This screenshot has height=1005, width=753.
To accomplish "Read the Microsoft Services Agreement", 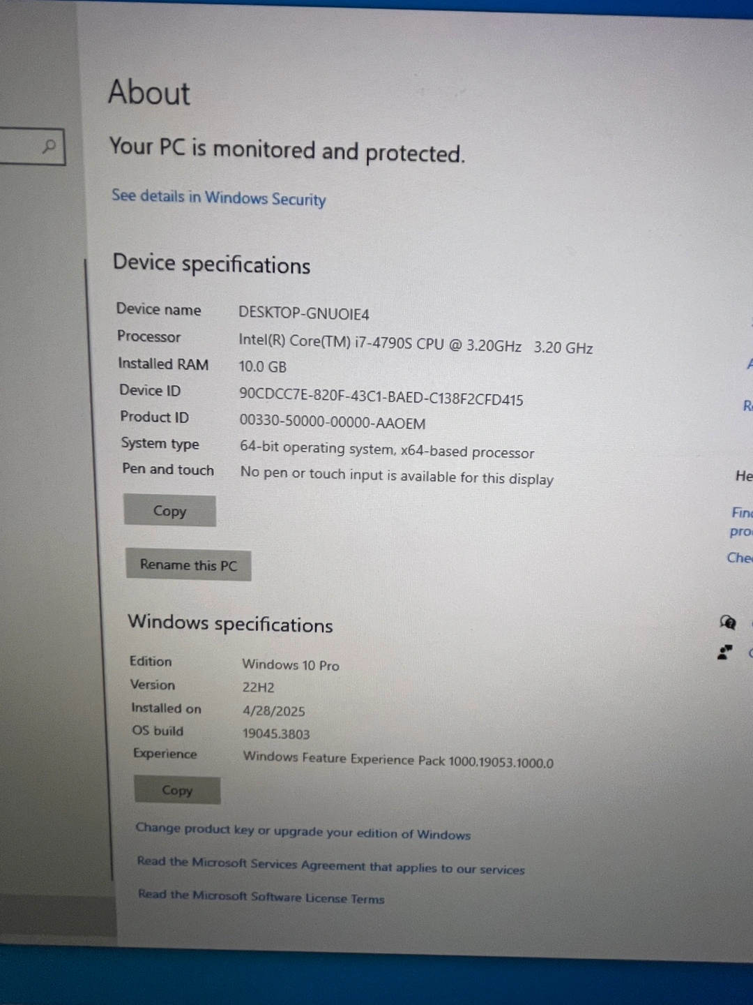I will pyautogui.click(x=331, y=865).
